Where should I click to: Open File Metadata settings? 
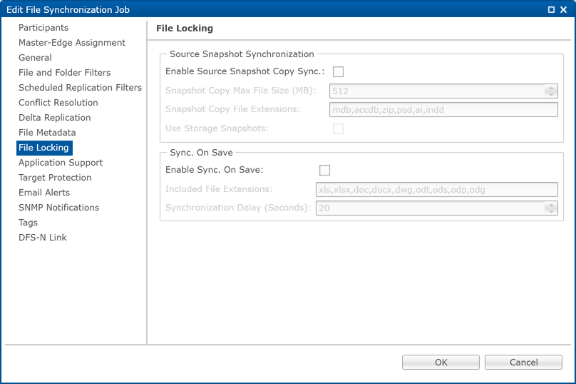pos(47,133)
